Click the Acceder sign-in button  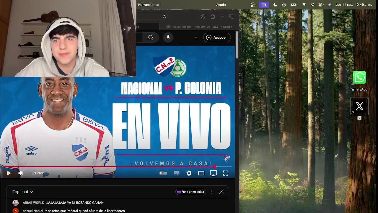217,37
